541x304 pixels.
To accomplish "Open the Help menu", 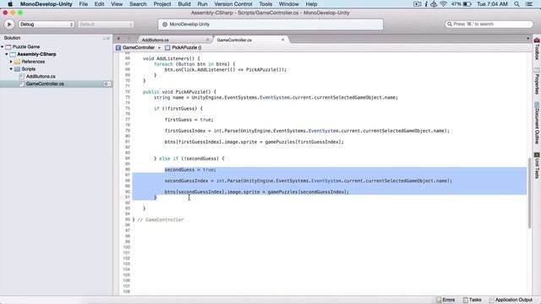I will pos(311,4).
